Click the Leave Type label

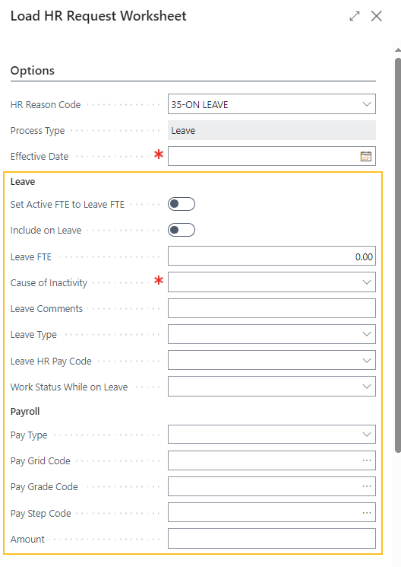click(33, 335)
